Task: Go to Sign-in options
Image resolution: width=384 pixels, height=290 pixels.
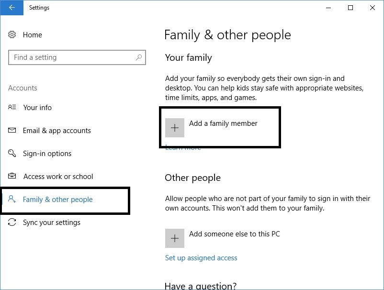Action: coord(47,154)
